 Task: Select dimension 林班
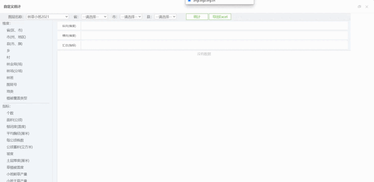click(10, 78)
